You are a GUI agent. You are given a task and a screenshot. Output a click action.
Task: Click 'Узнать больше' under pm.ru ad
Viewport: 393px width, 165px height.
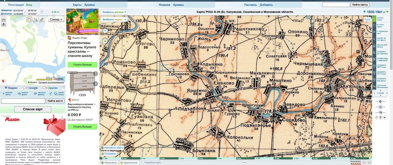(83, 127)
